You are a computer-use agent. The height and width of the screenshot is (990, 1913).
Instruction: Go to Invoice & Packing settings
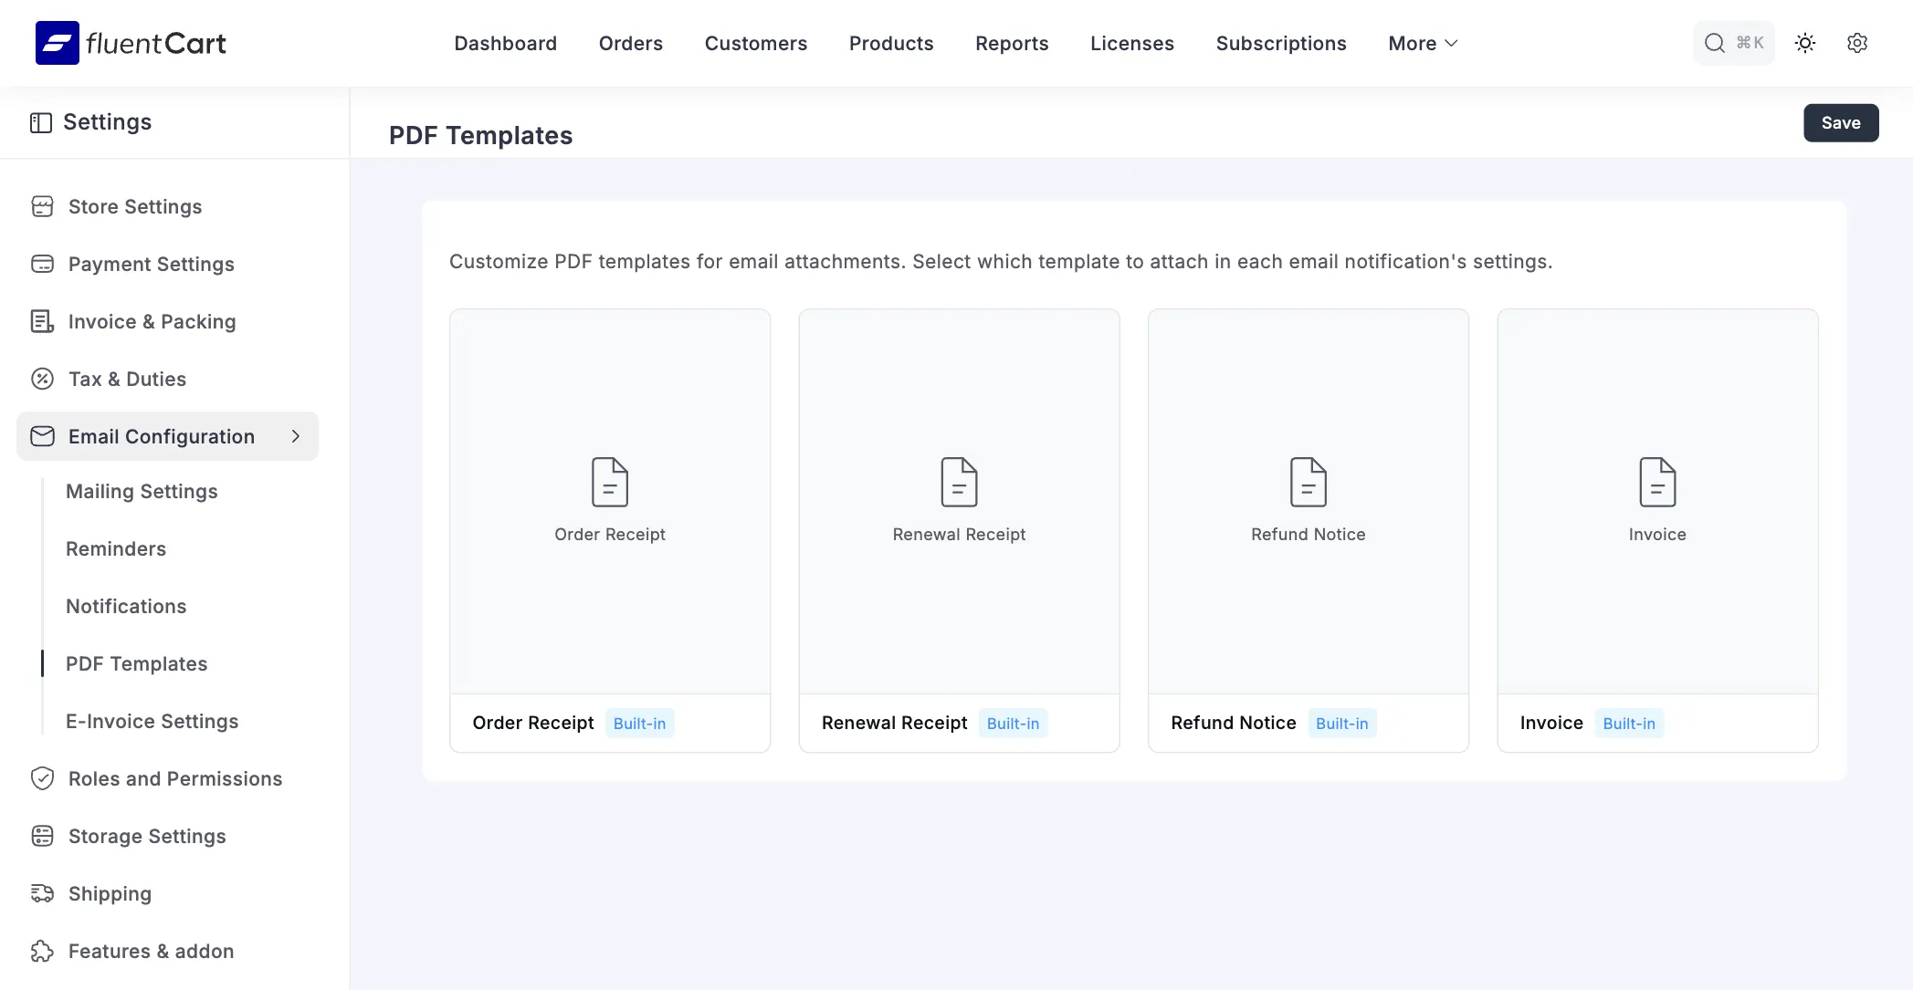point(152,321)
